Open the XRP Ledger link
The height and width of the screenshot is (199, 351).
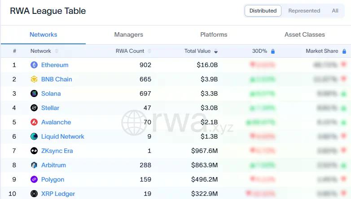coord(58,194)
